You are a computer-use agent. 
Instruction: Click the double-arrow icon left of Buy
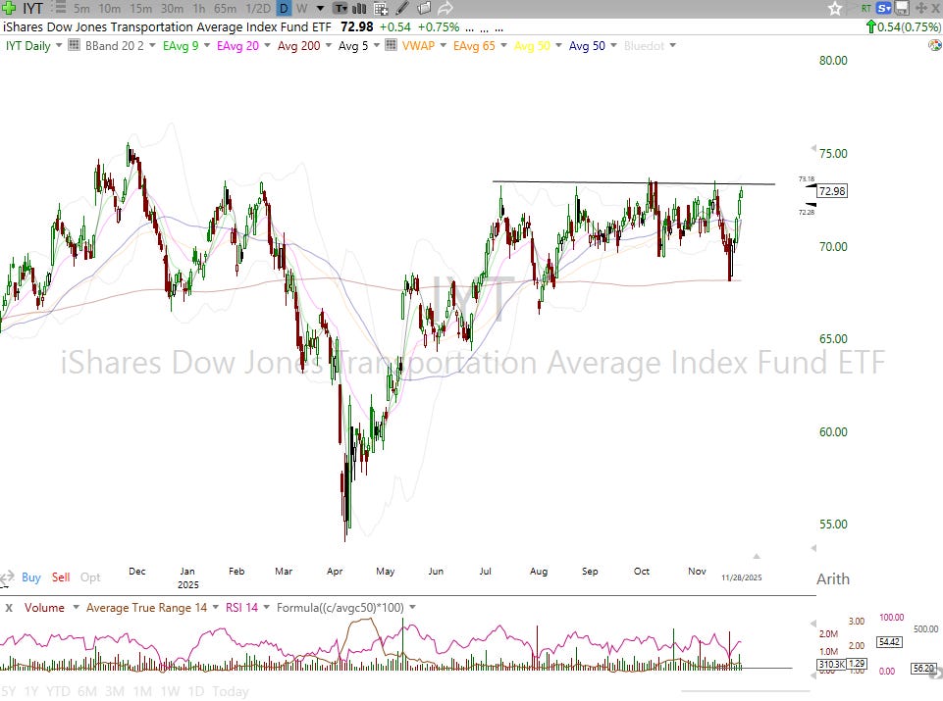(7, 577)
